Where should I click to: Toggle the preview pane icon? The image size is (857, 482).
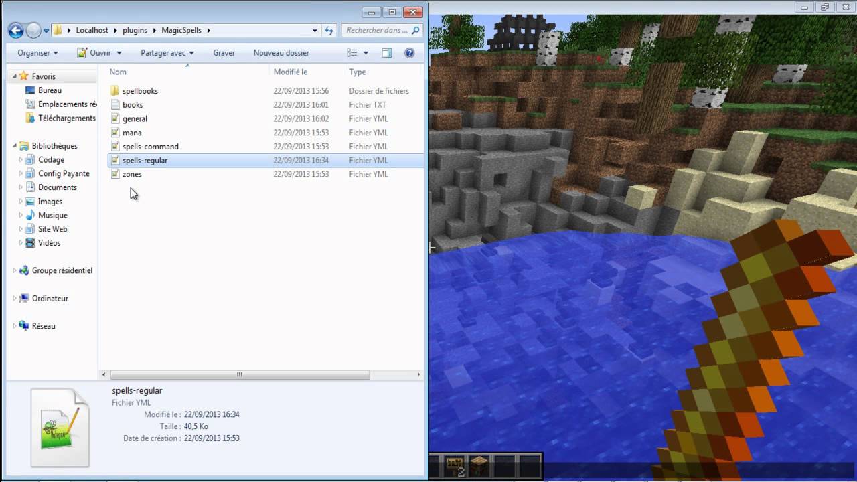(387, 53)
